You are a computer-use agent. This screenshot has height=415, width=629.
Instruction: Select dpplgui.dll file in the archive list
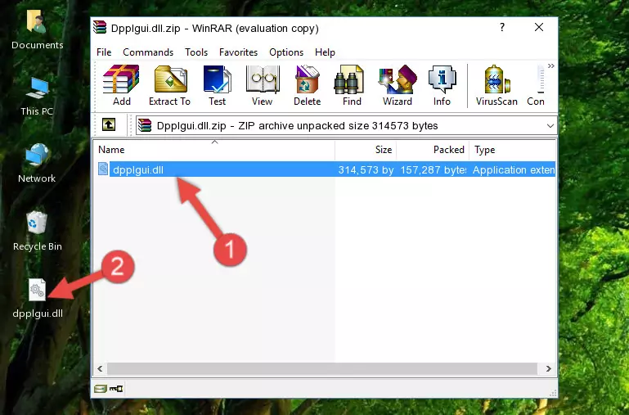click(326, 169)
